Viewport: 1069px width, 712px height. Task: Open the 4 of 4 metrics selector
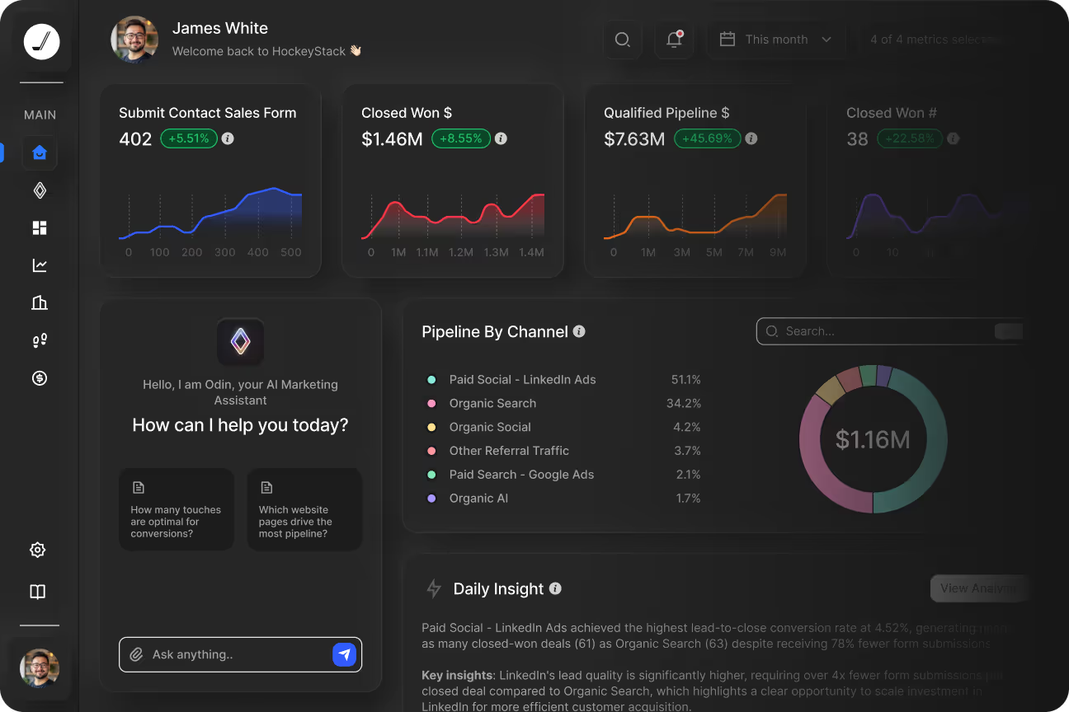click(936, 40)
